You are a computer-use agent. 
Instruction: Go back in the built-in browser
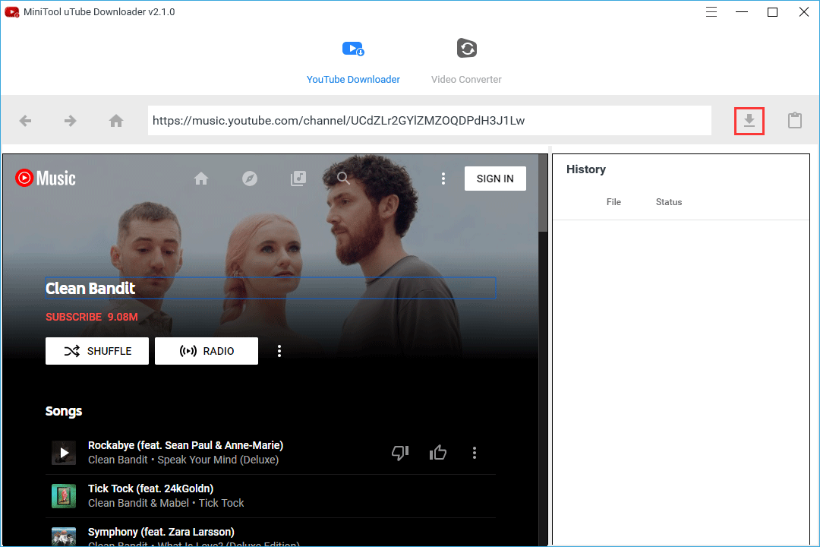pos(25,121)
